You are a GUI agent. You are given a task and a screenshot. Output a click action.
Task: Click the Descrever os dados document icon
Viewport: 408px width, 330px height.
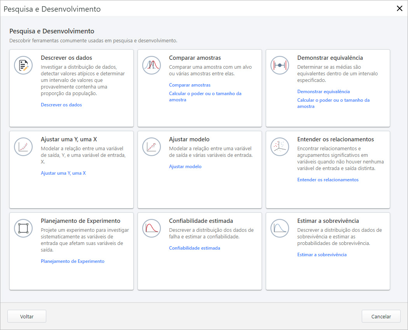click(23, 65)
